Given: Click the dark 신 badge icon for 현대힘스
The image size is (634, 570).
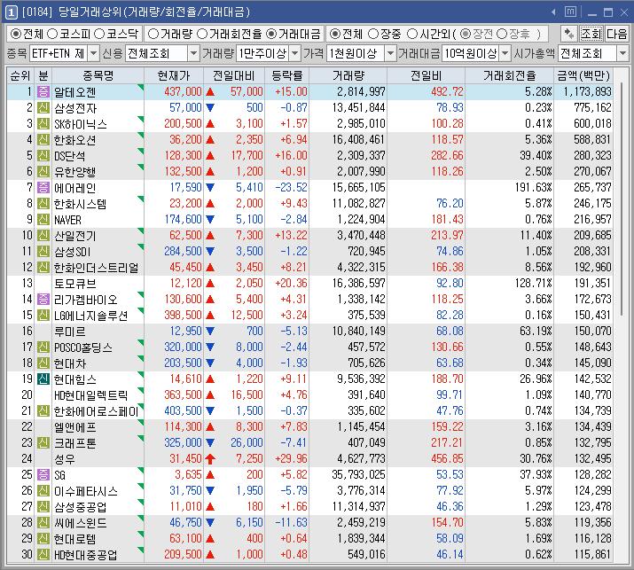Looking at the screenshot, I should coord(43,379).
